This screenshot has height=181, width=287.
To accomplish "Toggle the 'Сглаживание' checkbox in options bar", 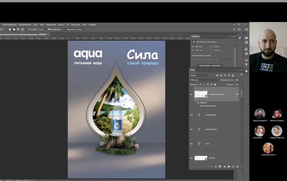I will pyautogui.click(x=49, y=29).
